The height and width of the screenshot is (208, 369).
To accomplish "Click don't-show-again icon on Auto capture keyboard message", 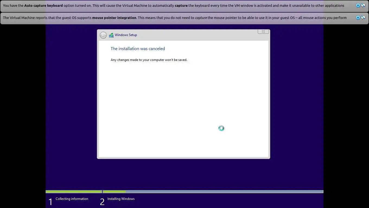I will (363, 5).
